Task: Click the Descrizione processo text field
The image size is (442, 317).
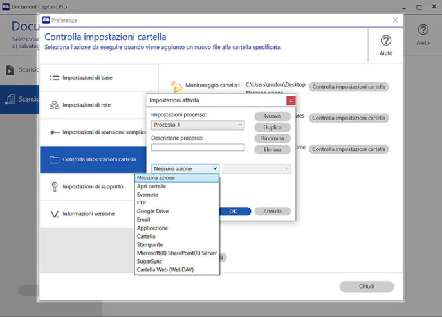Action: [198, 147]
